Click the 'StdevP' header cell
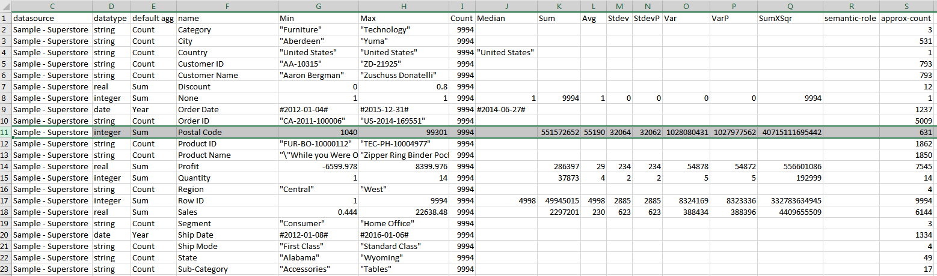The width and height of the screenshot is (937, 276). pos(647,18)
